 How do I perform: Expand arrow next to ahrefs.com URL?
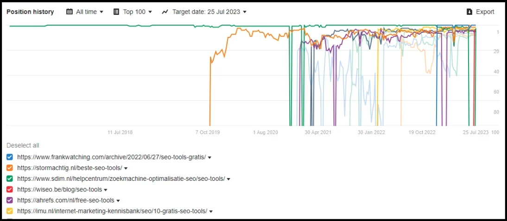118,201
